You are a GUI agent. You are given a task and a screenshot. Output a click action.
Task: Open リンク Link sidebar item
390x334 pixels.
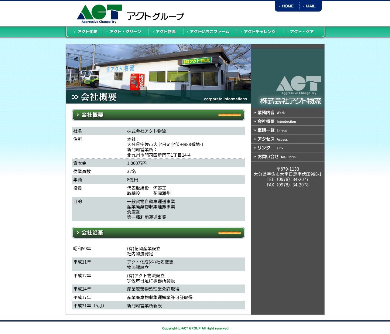click(288, 148)
